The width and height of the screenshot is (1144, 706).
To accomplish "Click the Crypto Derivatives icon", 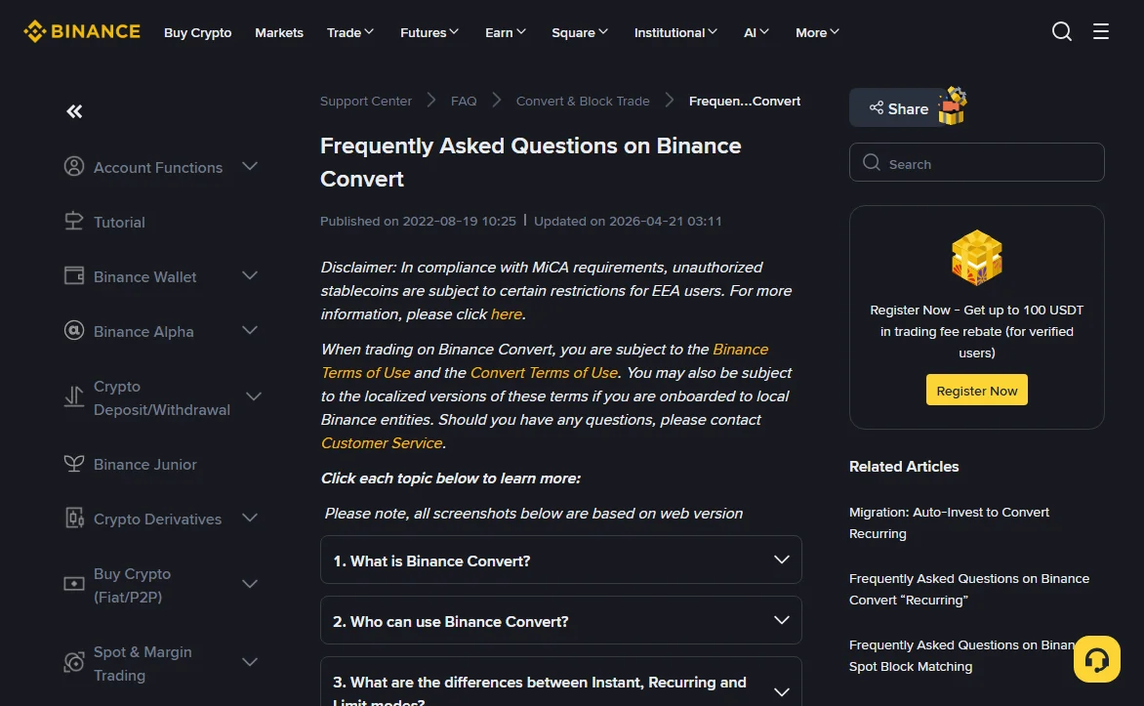I will tap(73, 519).
